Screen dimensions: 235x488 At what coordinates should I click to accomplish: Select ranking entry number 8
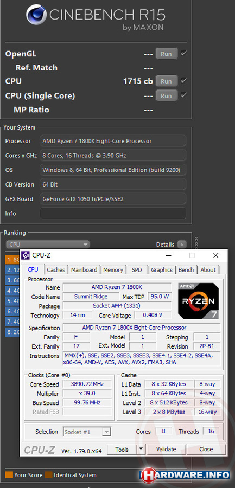point(12,332)
